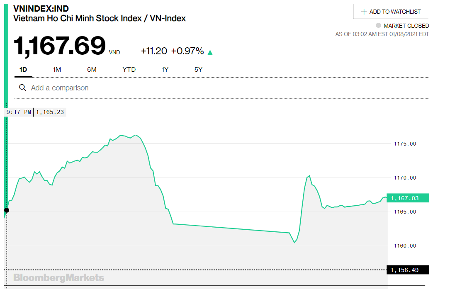The height and width of the screenshot is (289, 450).
Task: Click the plus icon on Add to Watchlist
Action: [x=364, y=12]
